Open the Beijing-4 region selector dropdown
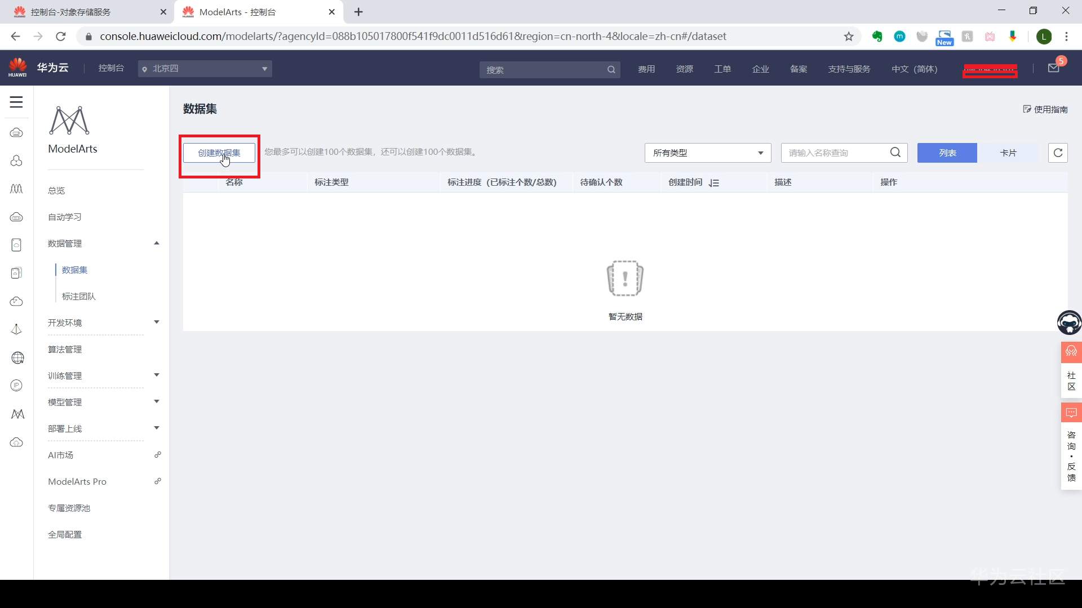Viewport: 1082px width, 608px height. pos(205,69)
